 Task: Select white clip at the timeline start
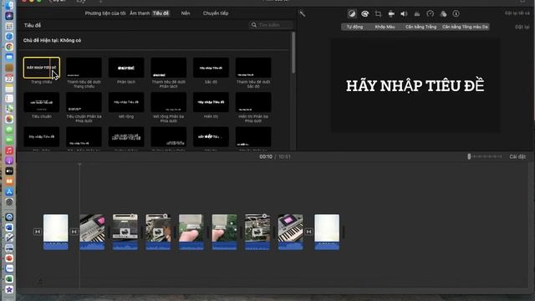[x=56, y=232]
